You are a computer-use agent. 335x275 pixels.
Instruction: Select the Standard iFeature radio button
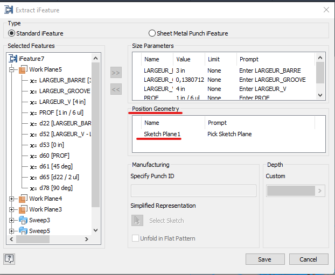coord(11,33)
